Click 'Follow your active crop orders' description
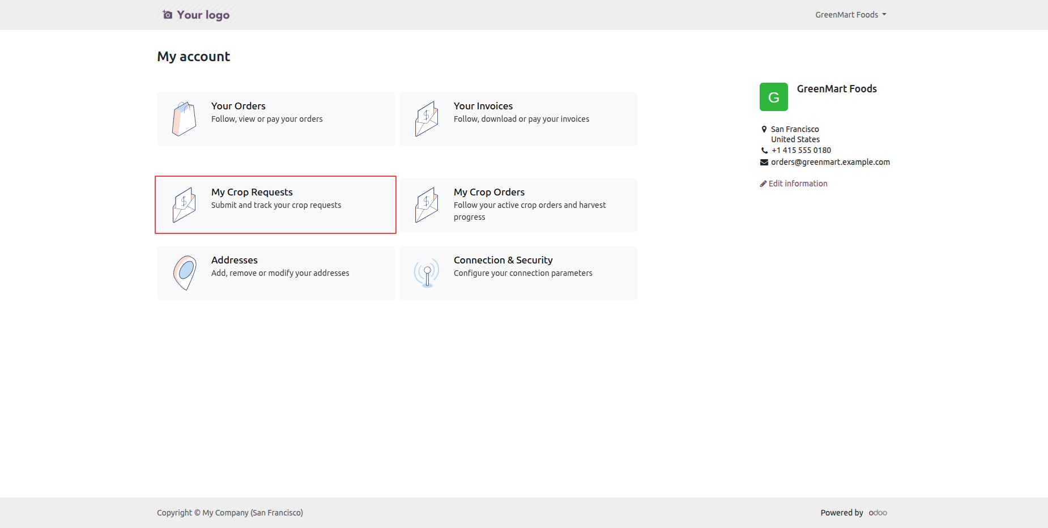This screenshot has width=1048, height=528. 530,211
